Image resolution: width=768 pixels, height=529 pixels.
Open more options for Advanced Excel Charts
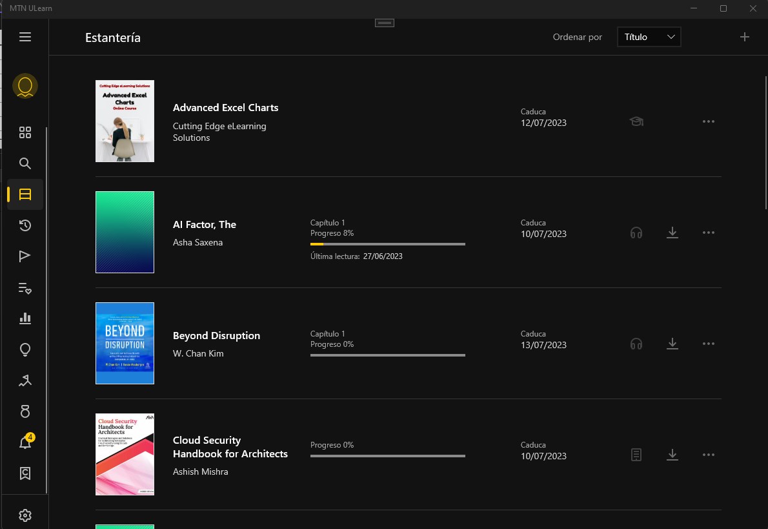708,121
